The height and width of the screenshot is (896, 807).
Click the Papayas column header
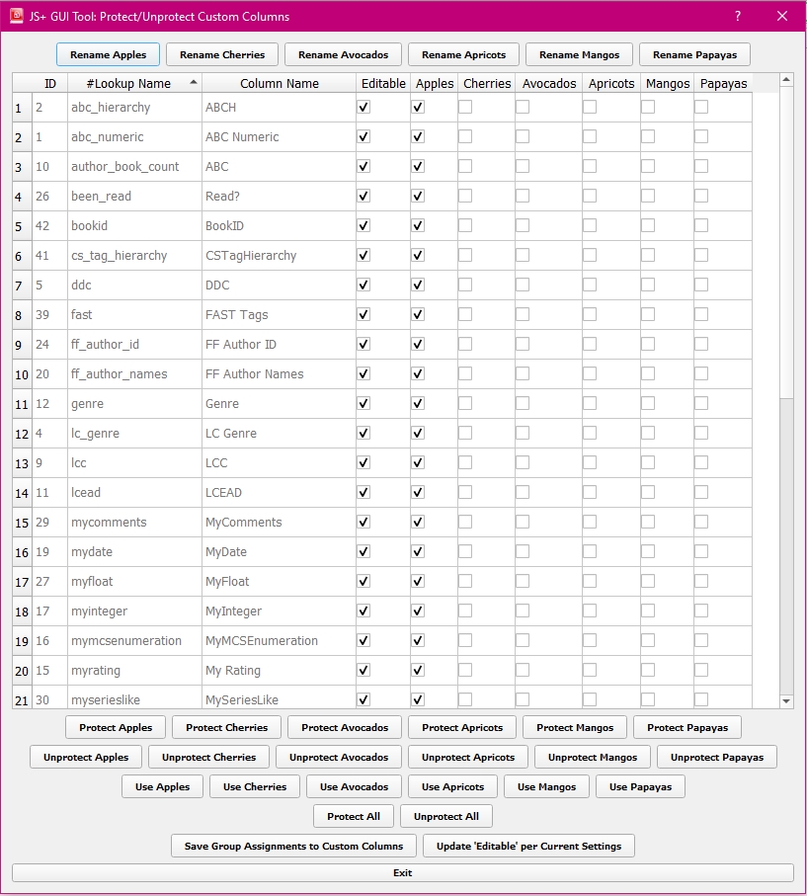click(x=723, y=83)
